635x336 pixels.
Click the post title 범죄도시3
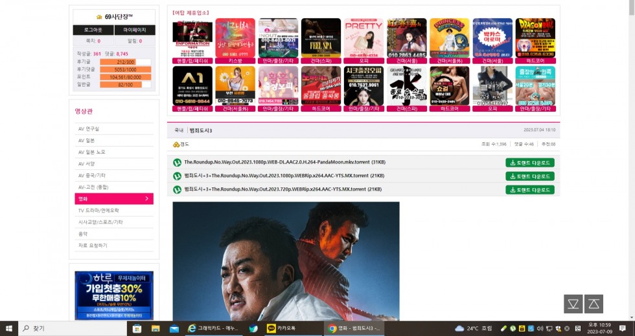pos(201,131)
